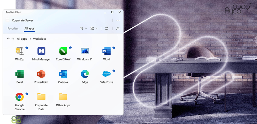This screenshot has height=124, width=257.
Task: Launch Excel from the app grid
Action: tap(19, 74)
